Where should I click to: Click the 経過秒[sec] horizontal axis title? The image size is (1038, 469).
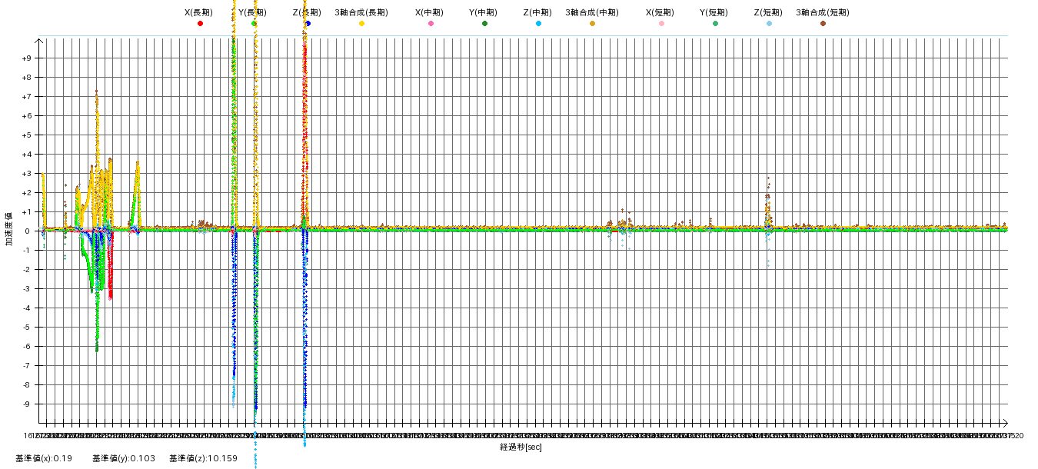tap(521, 447)
